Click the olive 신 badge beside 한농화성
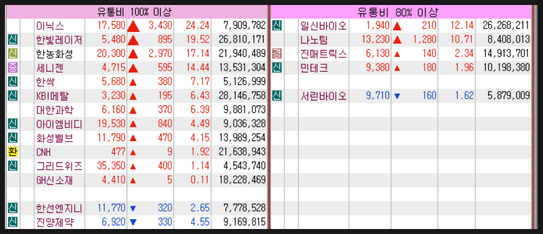 [x=13, y=54]
